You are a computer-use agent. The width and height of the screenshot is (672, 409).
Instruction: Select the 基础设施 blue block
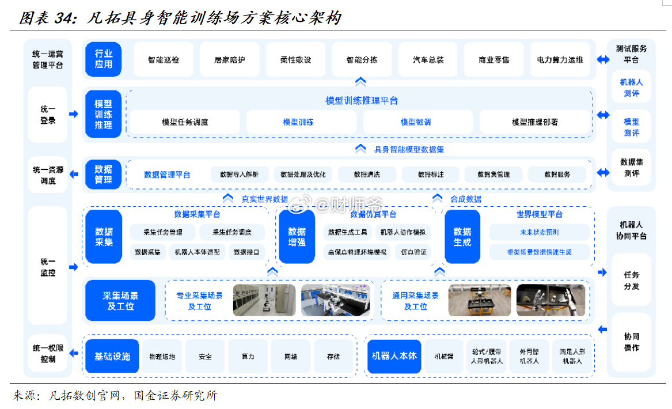[112, 356]
